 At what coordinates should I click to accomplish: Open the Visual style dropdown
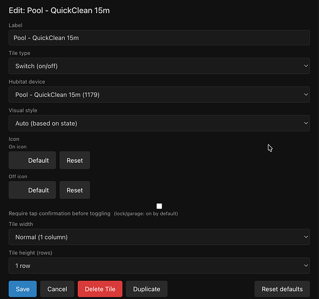pos(159,123)
